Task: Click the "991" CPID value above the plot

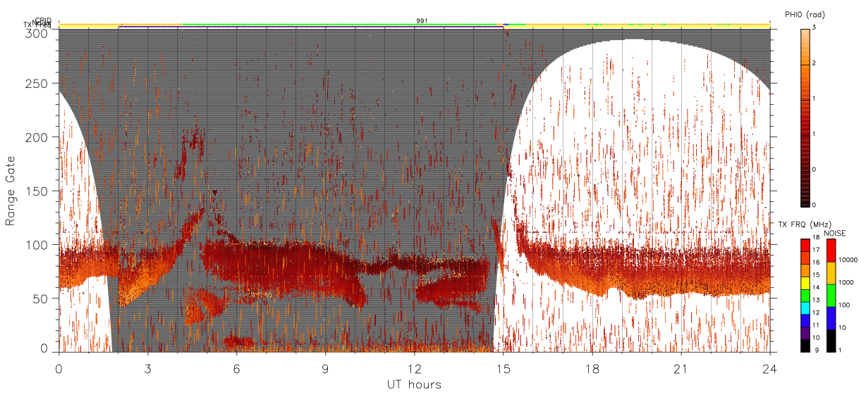Action: (422, 21)
